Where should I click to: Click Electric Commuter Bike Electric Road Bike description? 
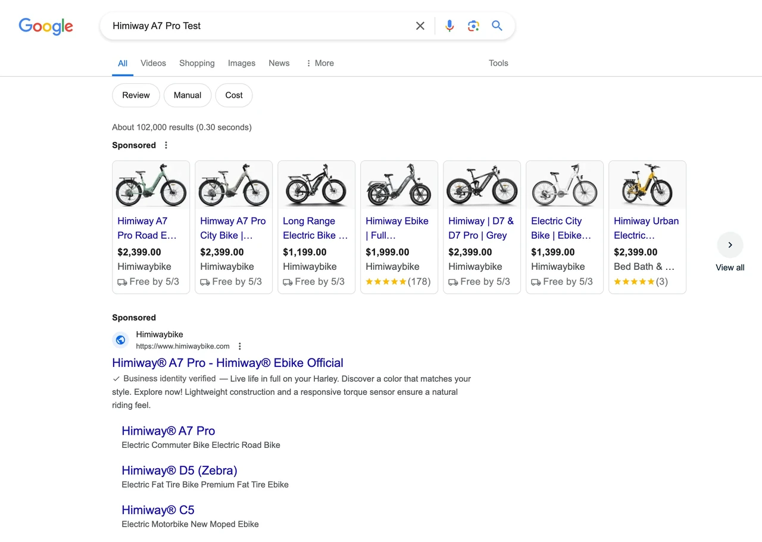tap(201, 445)
